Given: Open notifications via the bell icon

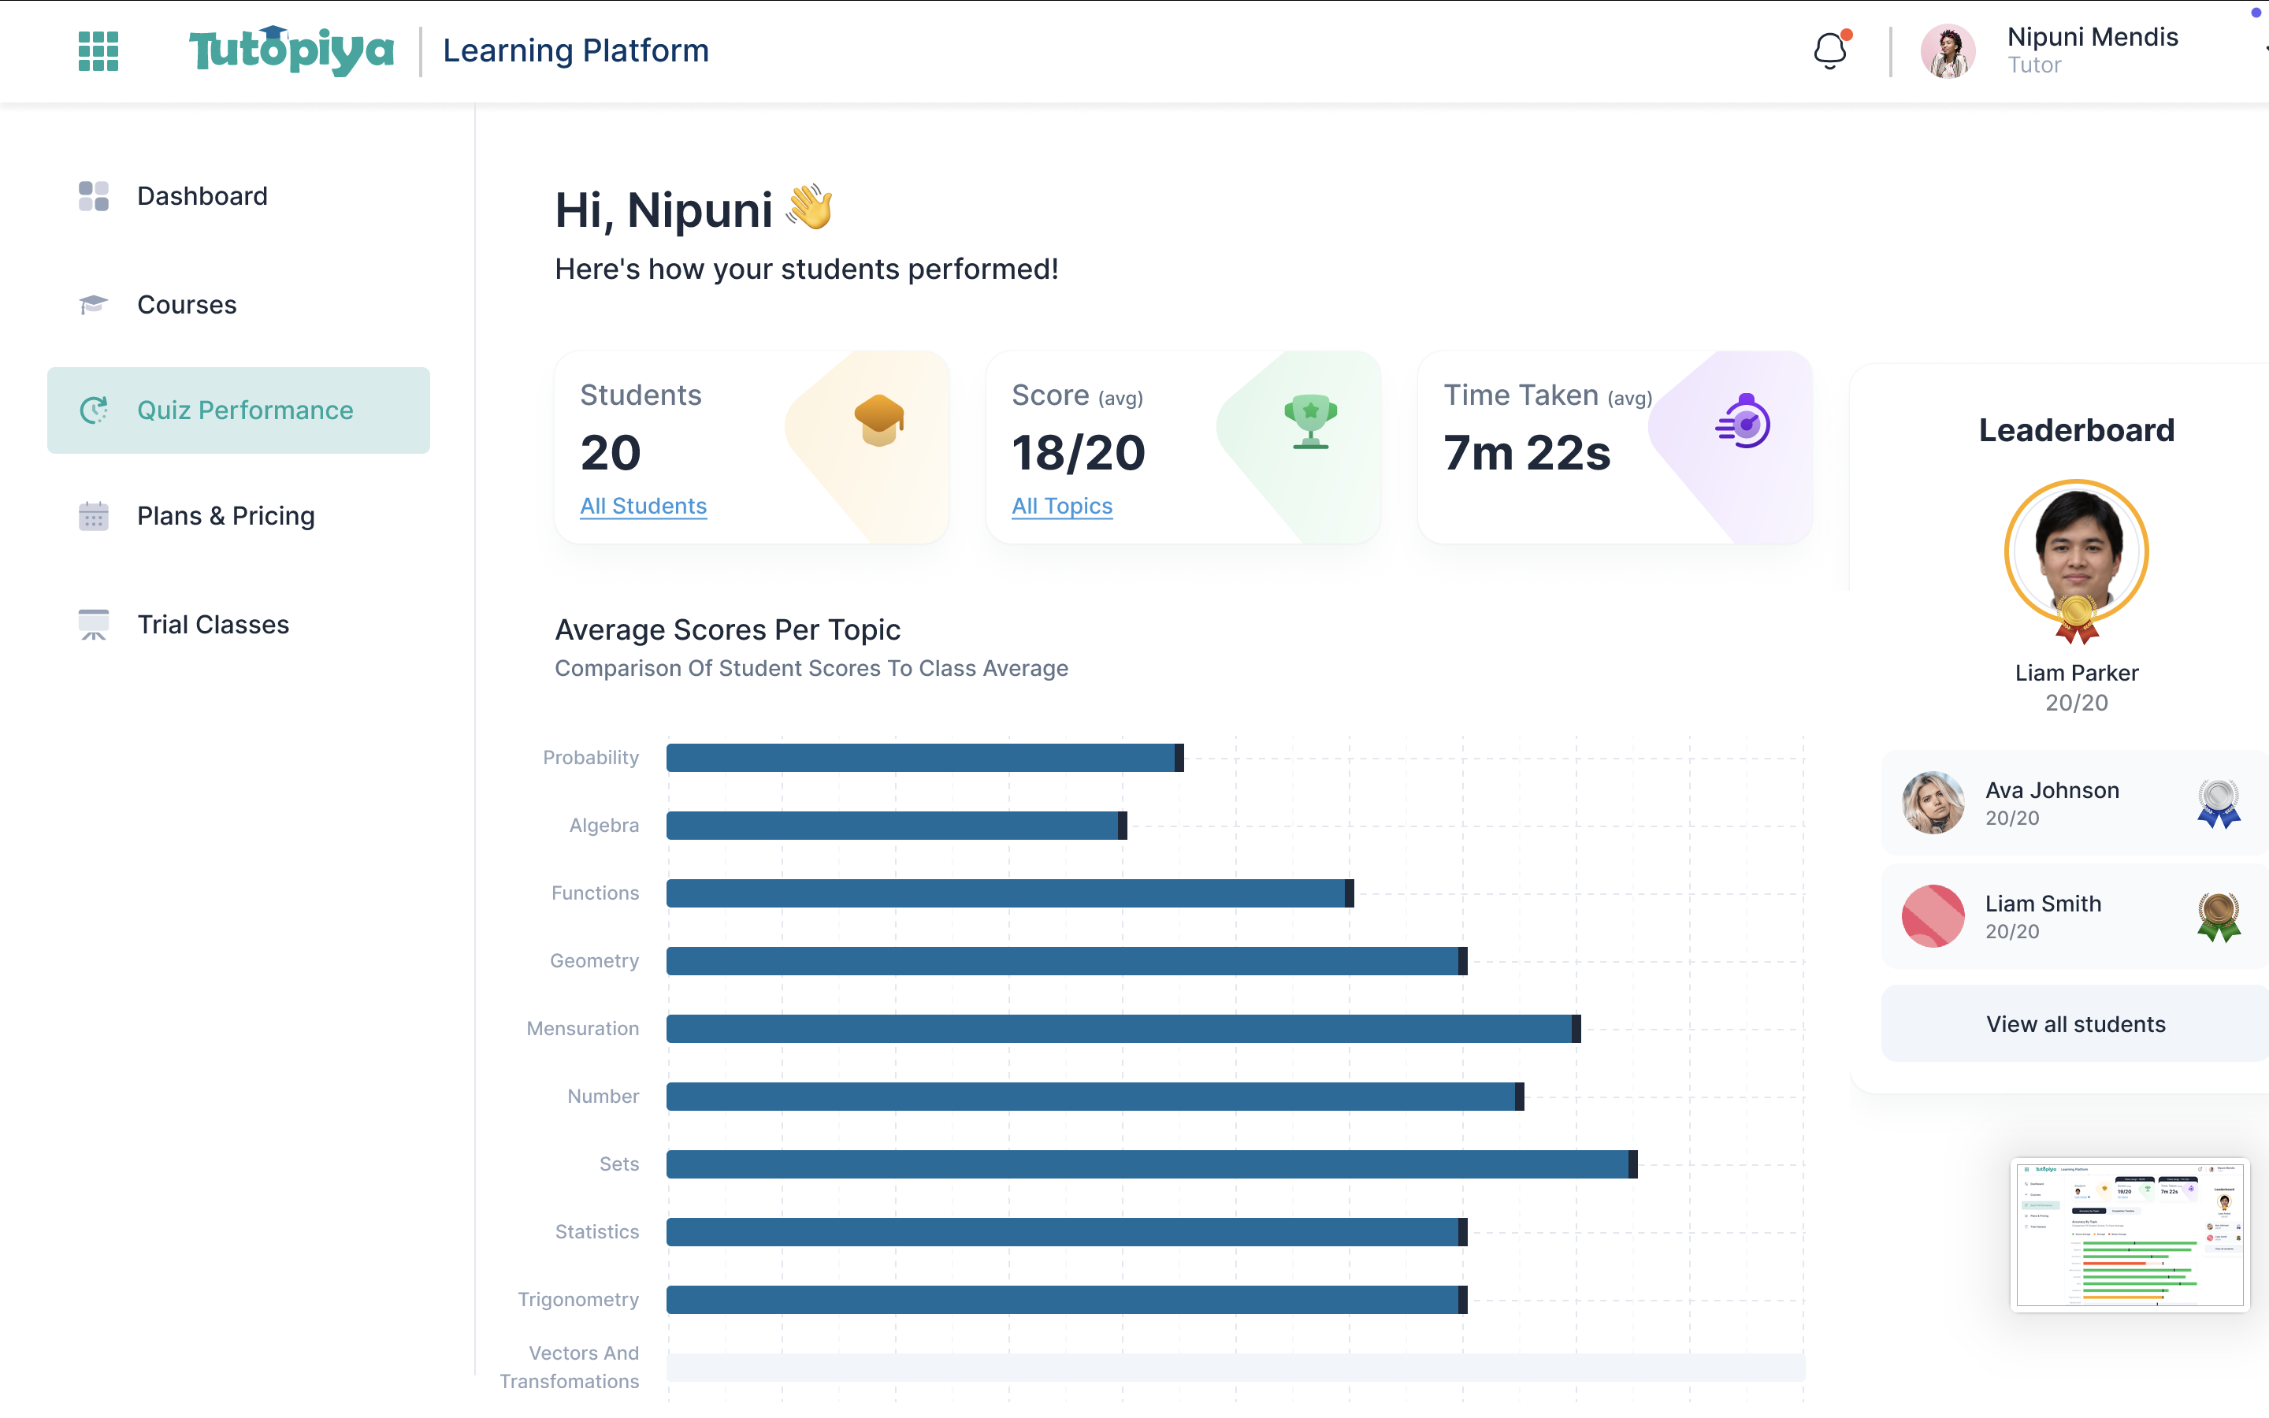Looking at the screenshot, I should 1829,50.
